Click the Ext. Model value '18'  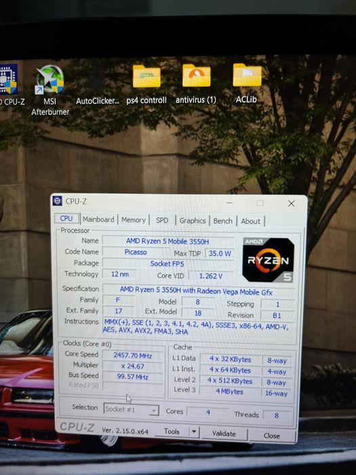coord(198,313)
